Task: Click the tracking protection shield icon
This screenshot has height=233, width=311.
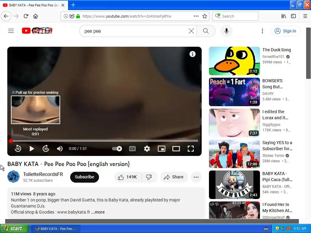Action: (x=72, y=16)
